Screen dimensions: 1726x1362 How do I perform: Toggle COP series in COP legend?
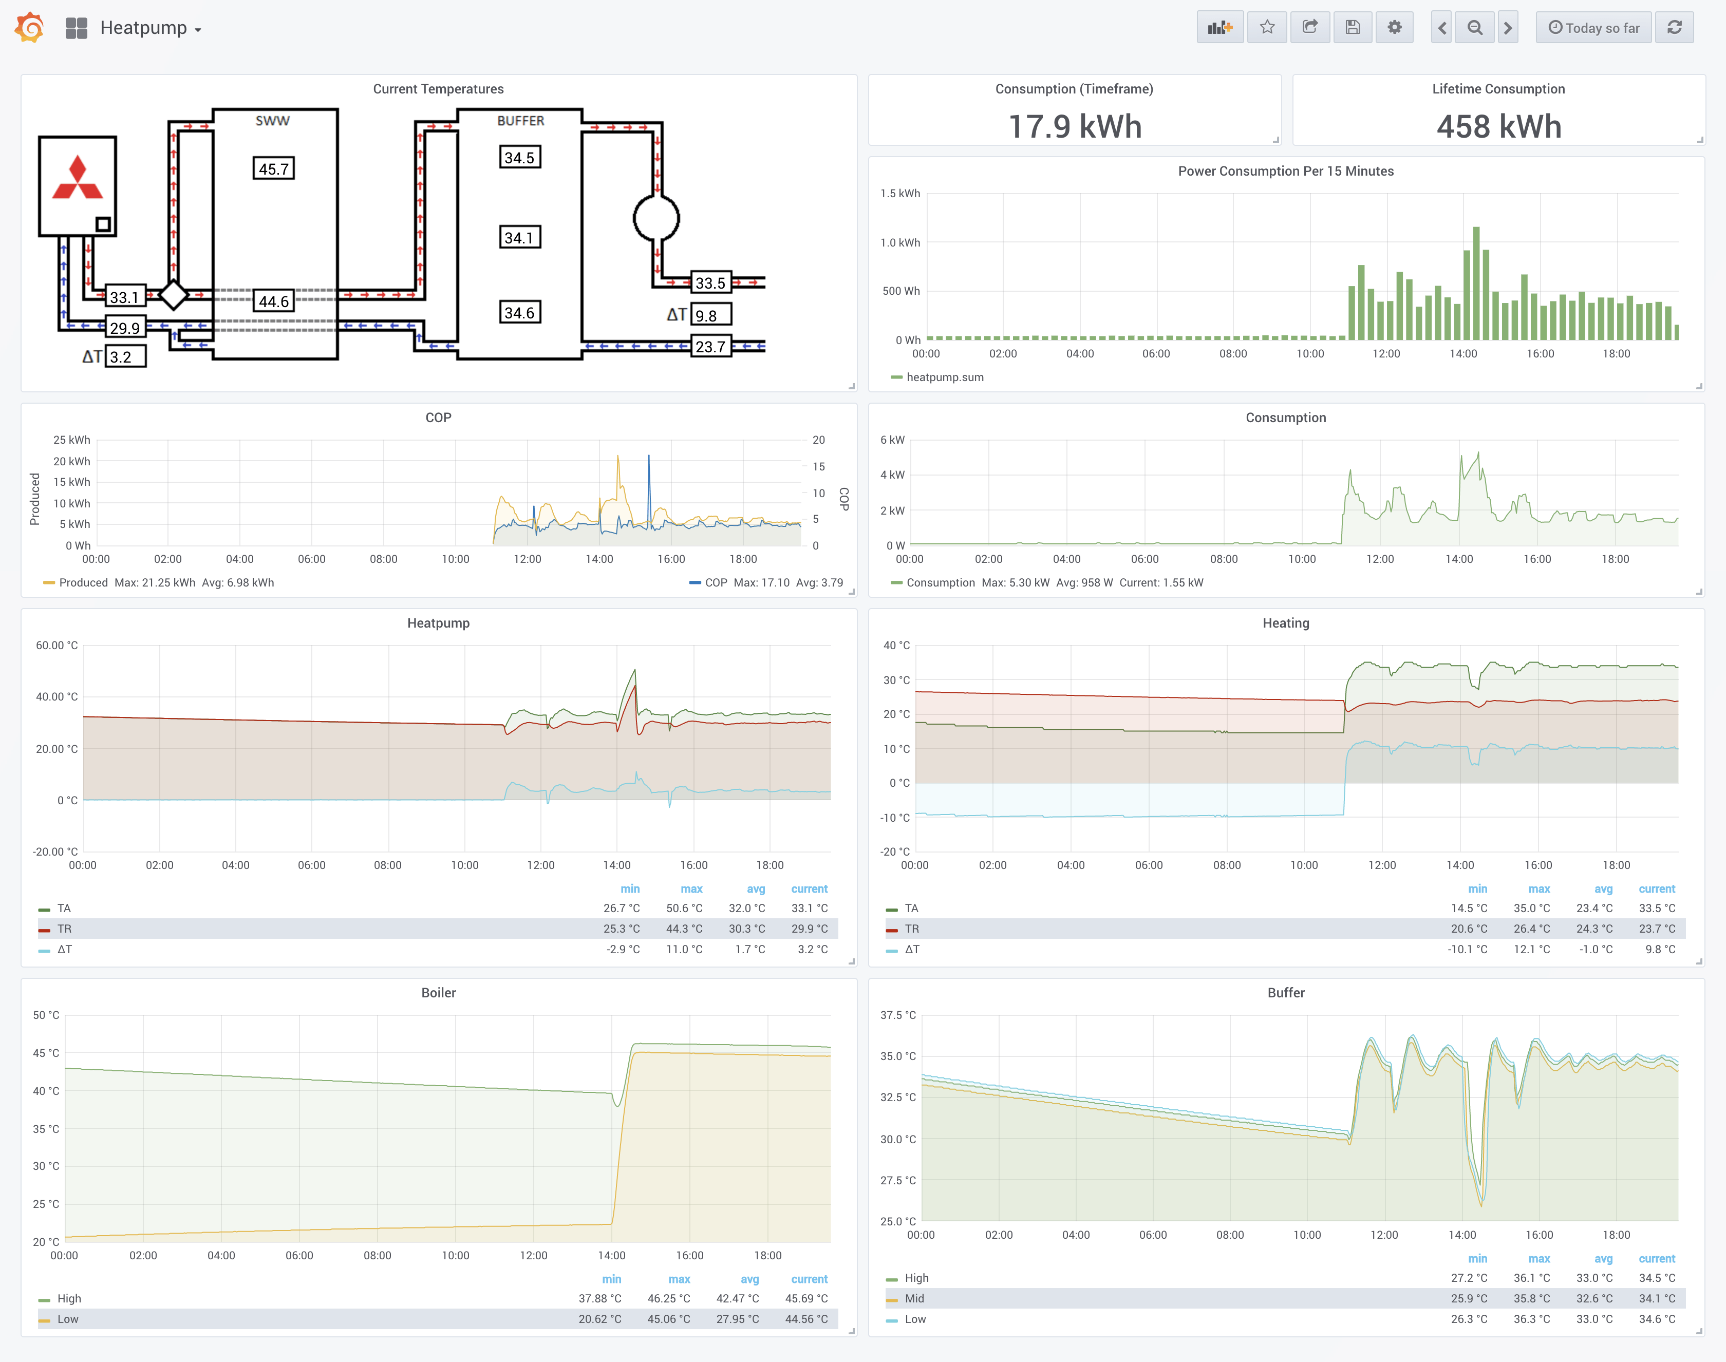tap(716, 582)
